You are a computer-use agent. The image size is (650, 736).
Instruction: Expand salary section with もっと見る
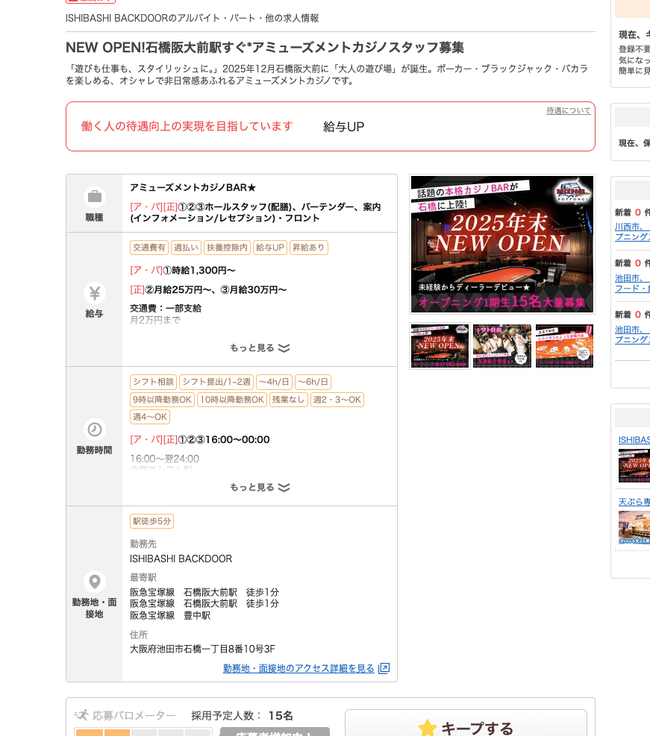259,347
